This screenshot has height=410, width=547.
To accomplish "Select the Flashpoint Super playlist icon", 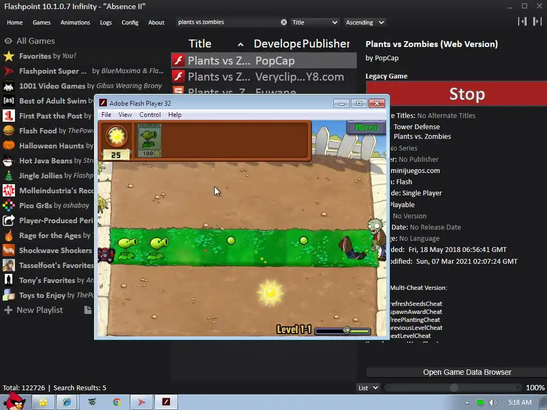I will (x=9, y=71).
